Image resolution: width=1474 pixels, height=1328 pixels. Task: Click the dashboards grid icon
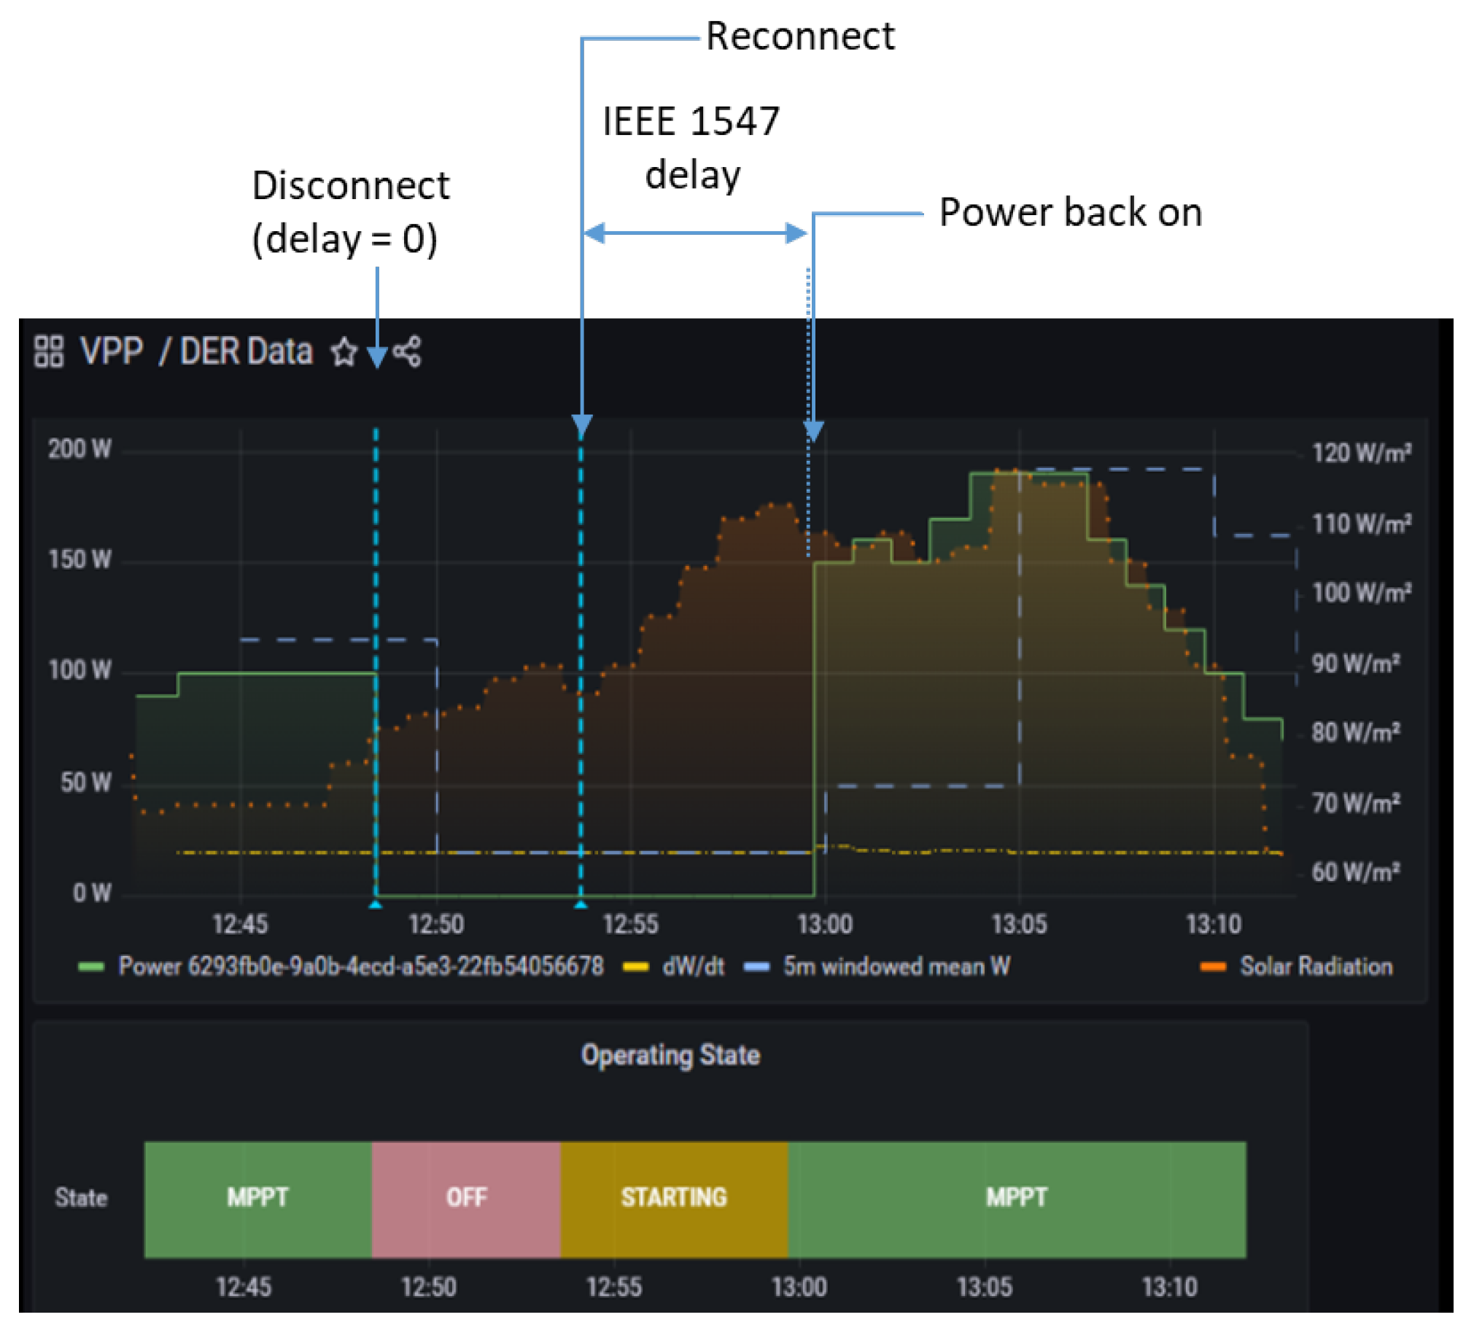pos(49,352)
